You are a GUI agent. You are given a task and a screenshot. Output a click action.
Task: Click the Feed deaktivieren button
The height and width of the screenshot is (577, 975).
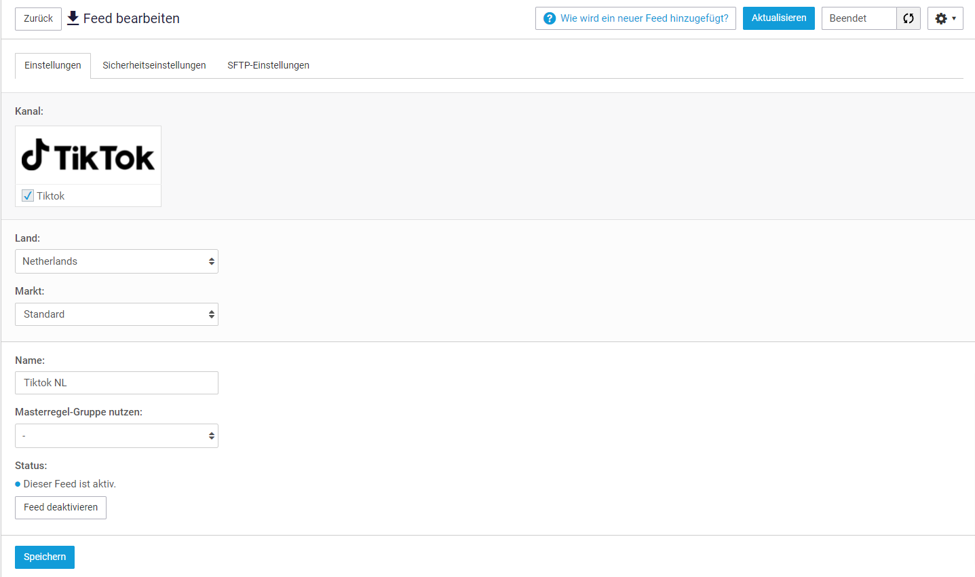coord(61,508)
